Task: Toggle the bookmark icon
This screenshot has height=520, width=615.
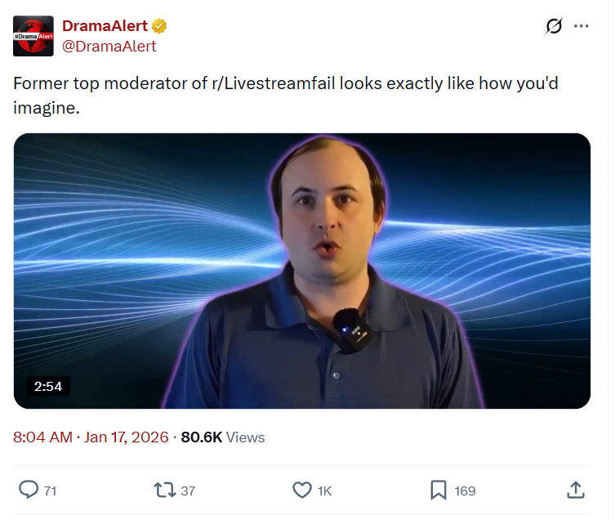Action: pos(439,490)
